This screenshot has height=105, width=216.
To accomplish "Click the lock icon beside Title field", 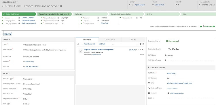I will 24,45.
